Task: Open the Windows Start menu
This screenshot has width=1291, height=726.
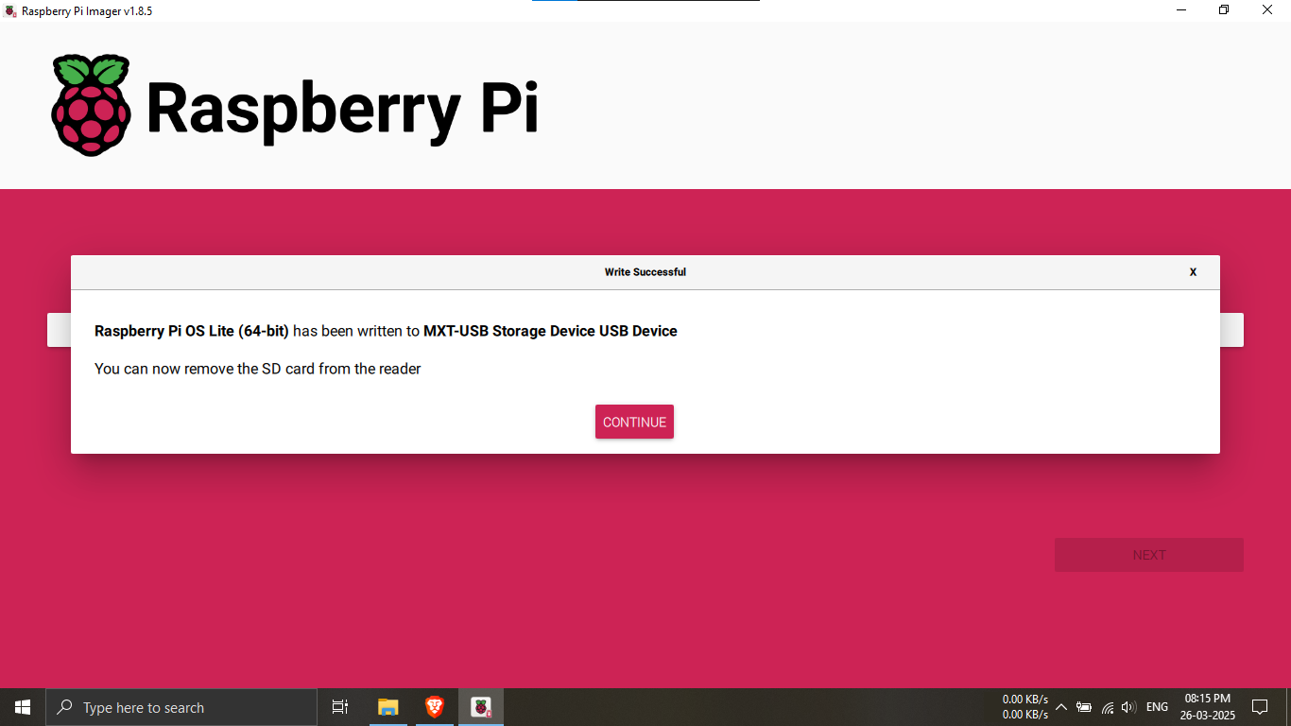Action: tap(23, 707)
